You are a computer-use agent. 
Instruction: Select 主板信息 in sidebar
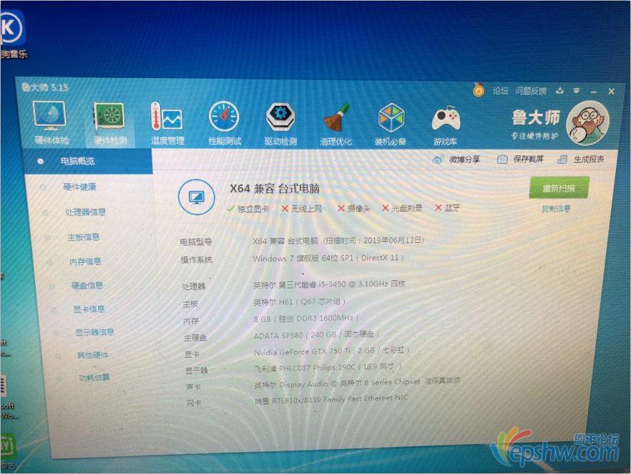pos(83,237)
